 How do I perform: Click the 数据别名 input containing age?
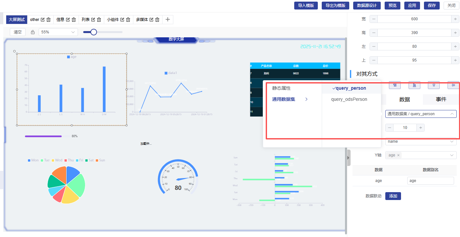point(430,181)
